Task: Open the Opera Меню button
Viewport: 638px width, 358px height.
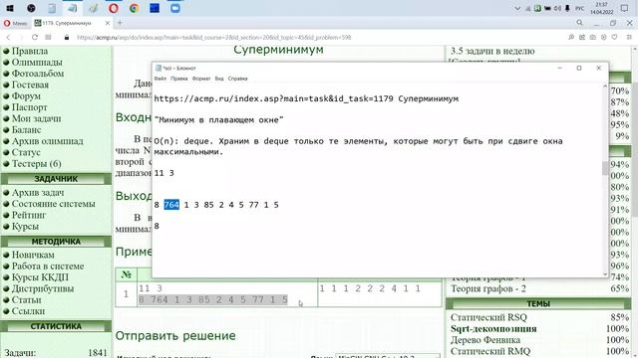Action: click(x=16, y=24)
